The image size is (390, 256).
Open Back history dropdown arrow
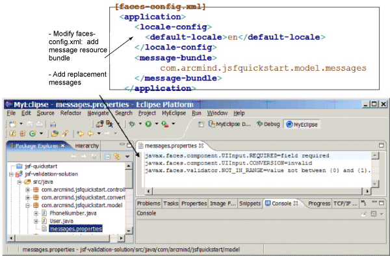[x=99, y=134]
